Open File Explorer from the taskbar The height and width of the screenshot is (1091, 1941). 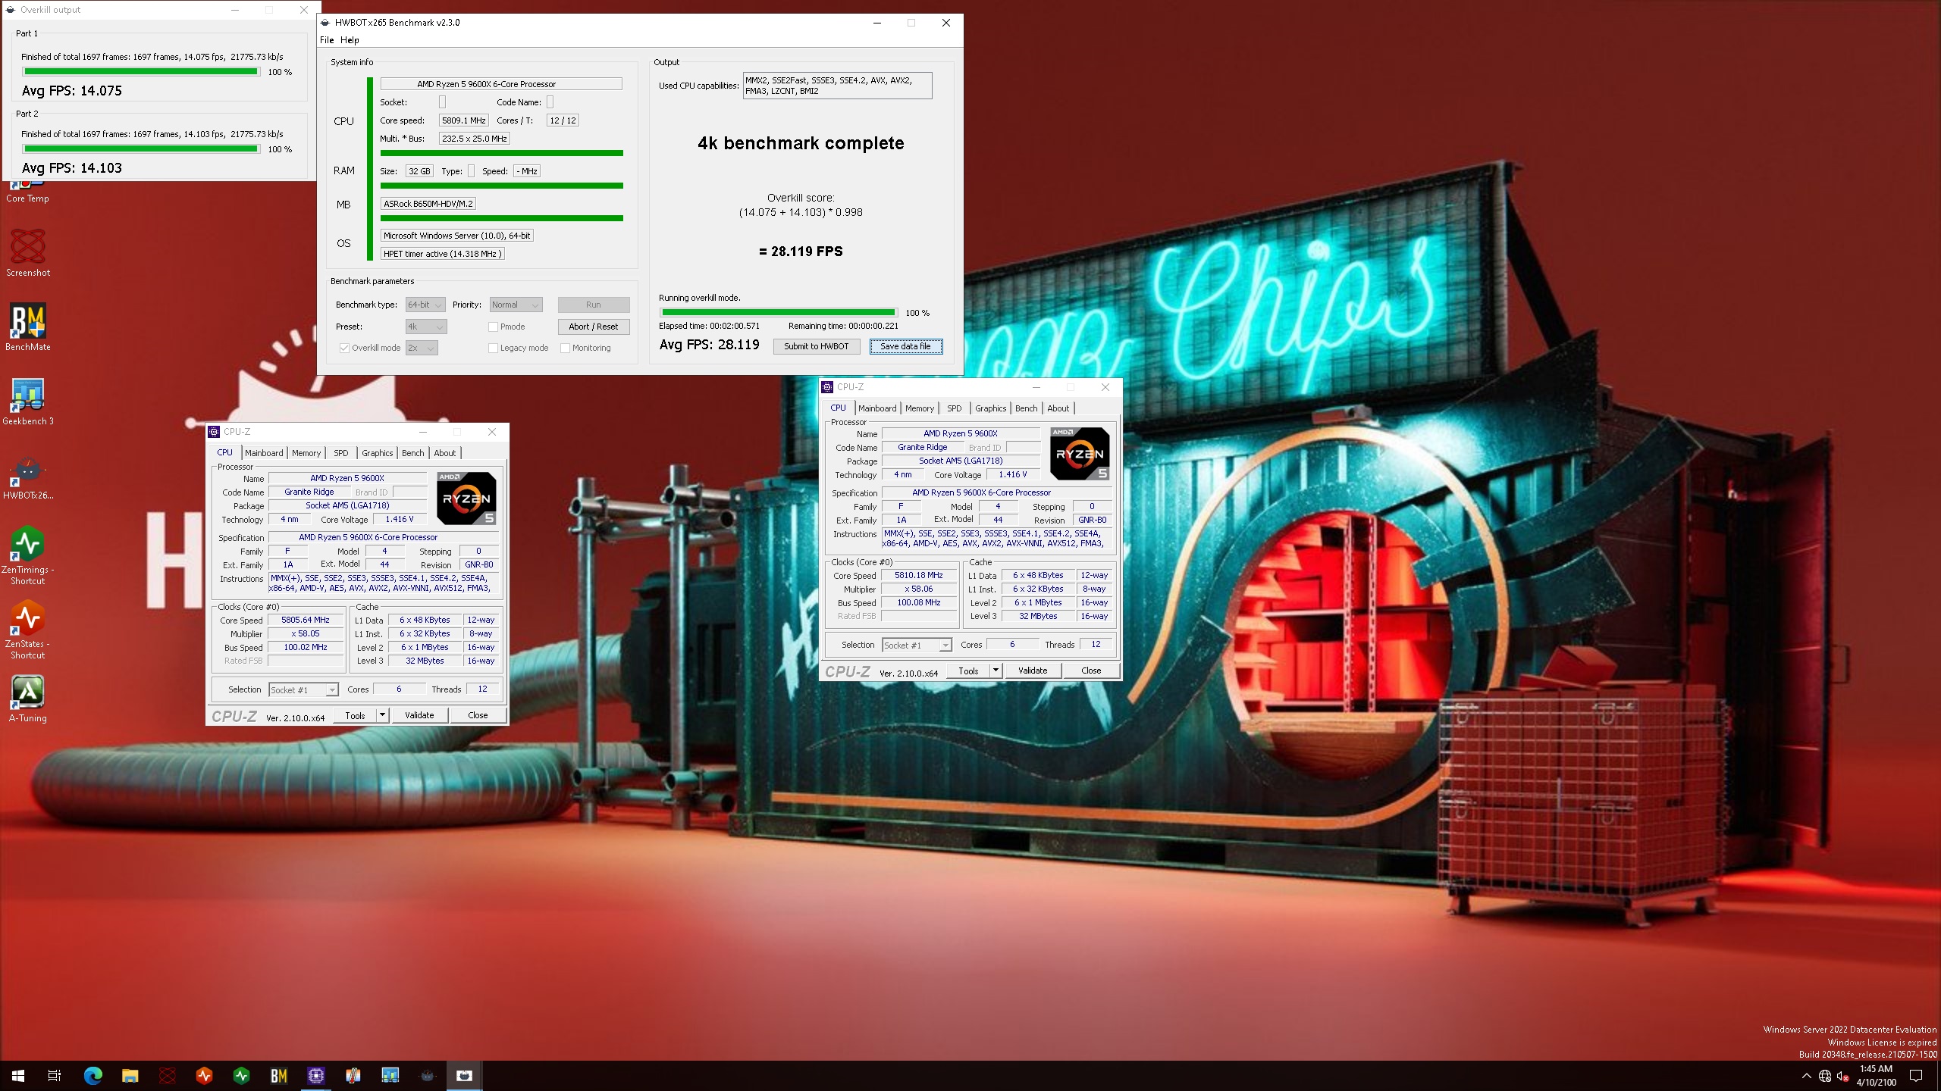[x=130, y=1075]
